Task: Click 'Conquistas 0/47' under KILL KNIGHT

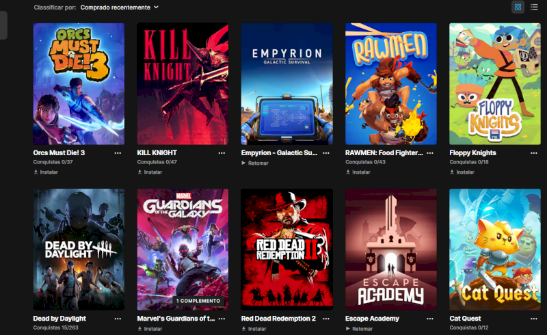Action: tap(157, 162)
